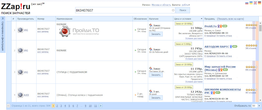The height and width of the screenshot is (110, 262).
Task: Click СТУПИЦА С ПОДШИПНИКОМ part name
Action: (x=72, y=72)
